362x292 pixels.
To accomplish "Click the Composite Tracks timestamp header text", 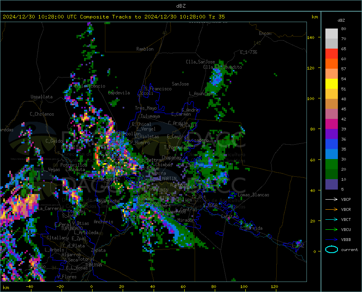I will click(x=114, y=17).
